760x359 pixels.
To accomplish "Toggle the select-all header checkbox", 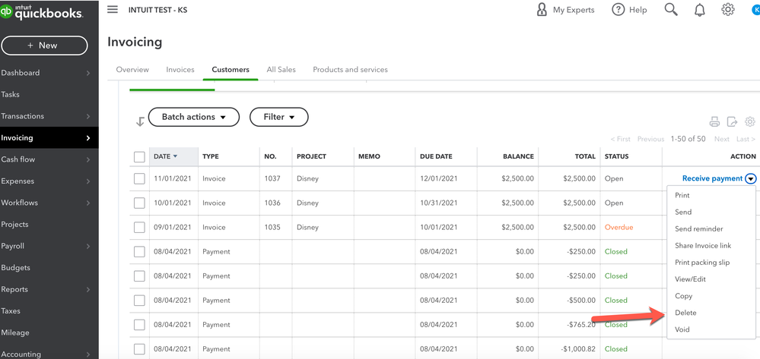I will [x=139, y=157].
